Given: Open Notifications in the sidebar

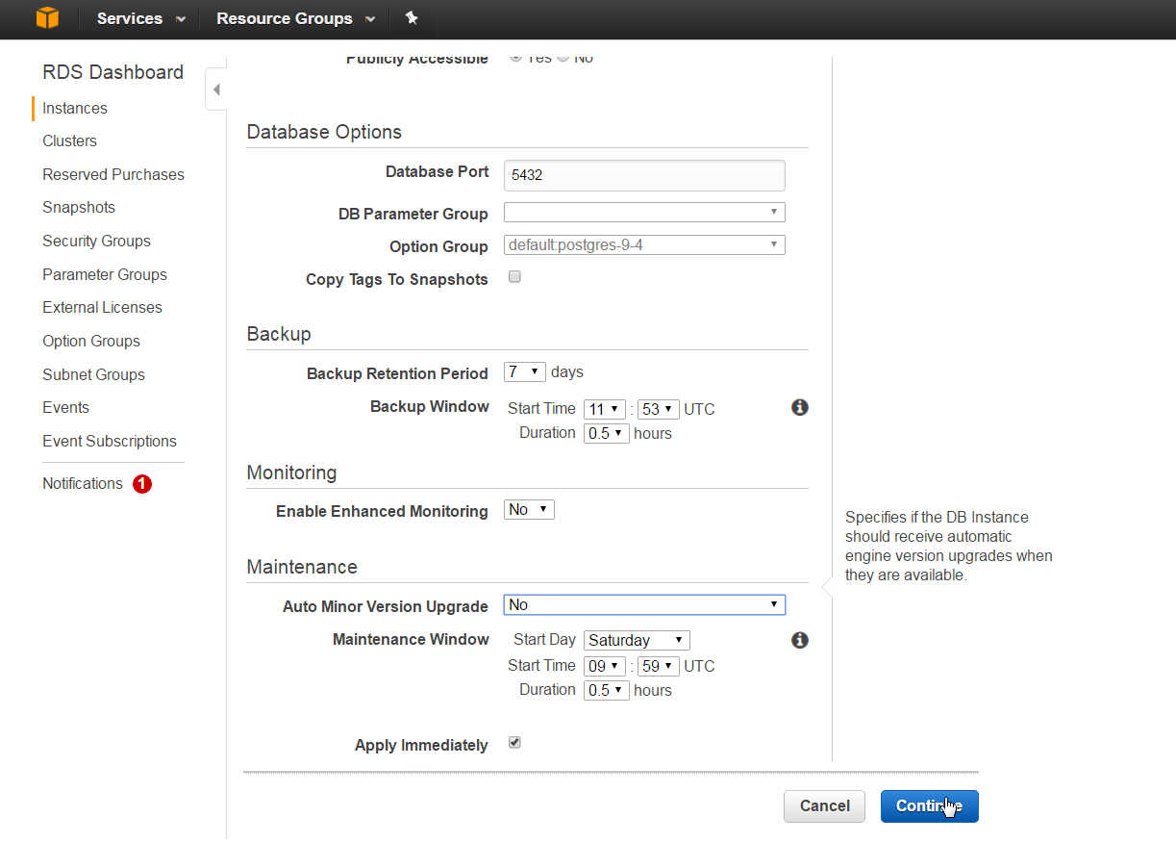Looking at the screenshot, I should coord(83,483).
